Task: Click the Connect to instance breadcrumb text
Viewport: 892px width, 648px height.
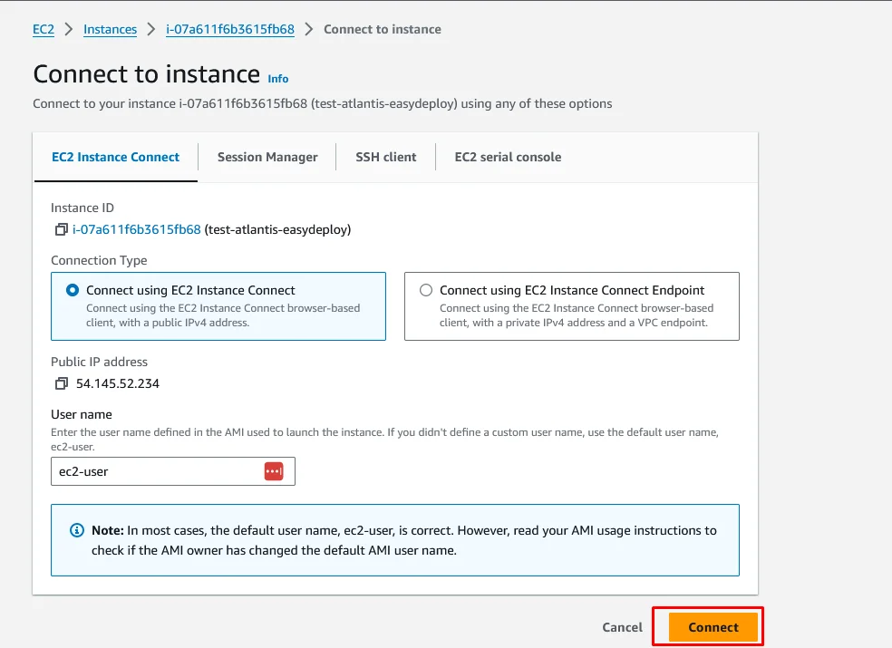Action: pos(383,29)
